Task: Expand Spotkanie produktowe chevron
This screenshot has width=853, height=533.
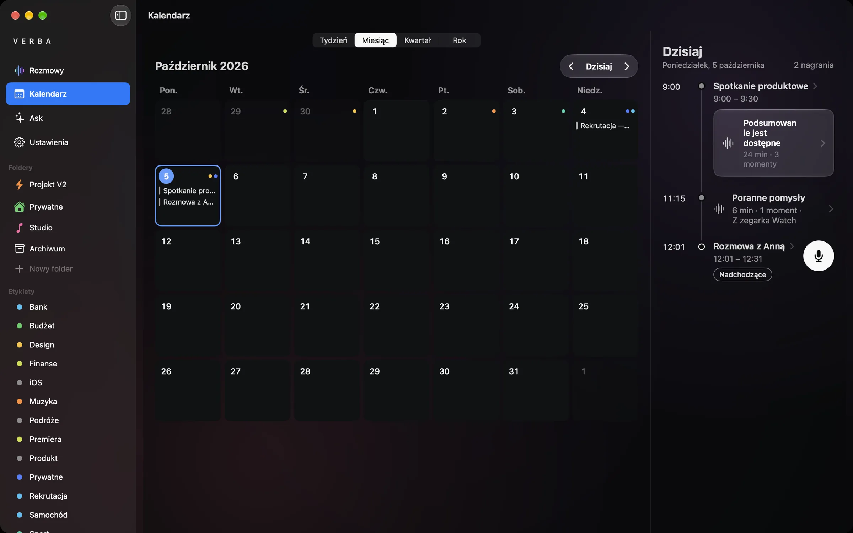Action: [x=815, y=86]
